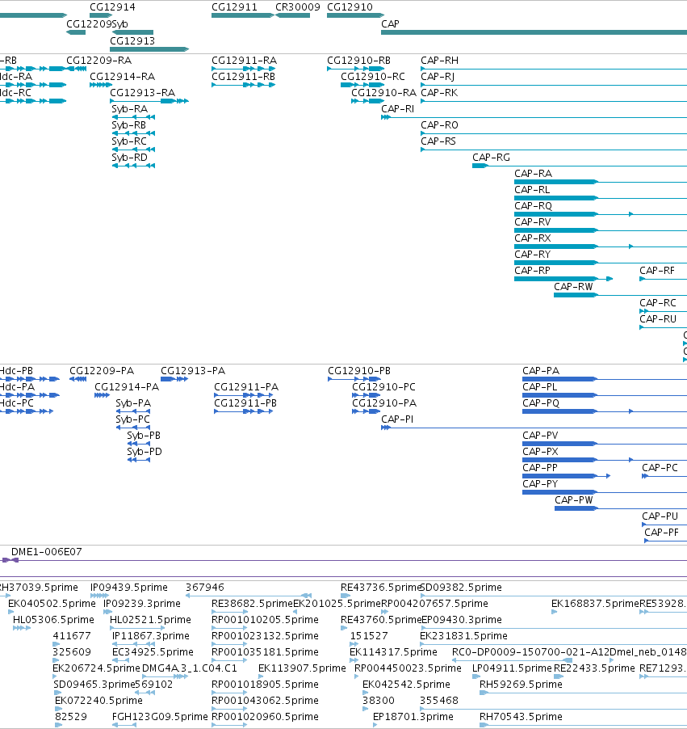Screen dimensions: 687x729
Task: Click the 367946 feature label
Action: point(205,588)
